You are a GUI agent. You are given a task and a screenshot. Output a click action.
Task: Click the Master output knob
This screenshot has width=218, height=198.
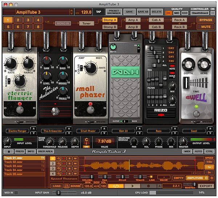183,142
